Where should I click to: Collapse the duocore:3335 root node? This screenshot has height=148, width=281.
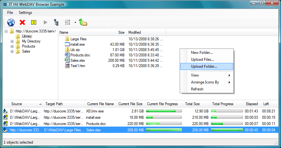tap(6, 31)
